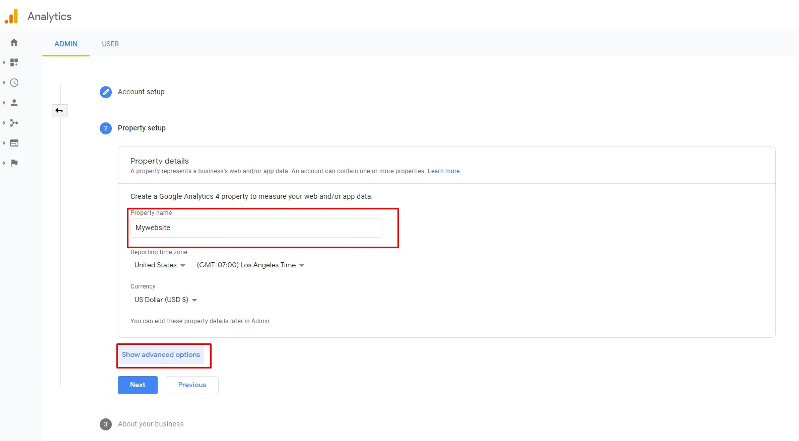Click the Analytics title text

tap(49, 16)
